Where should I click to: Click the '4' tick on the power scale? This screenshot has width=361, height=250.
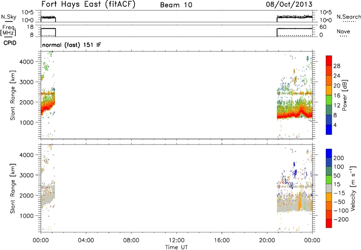coord(335,125)
